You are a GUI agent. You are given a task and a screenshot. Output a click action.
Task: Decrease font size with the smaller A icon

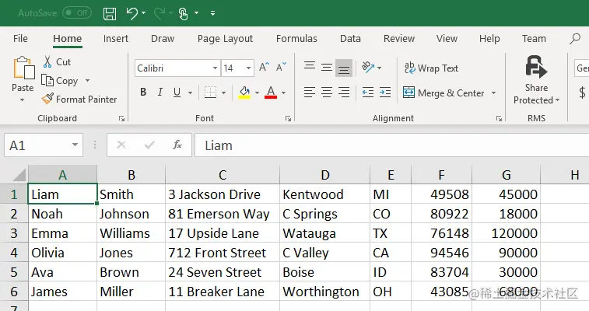coord(281,68)
